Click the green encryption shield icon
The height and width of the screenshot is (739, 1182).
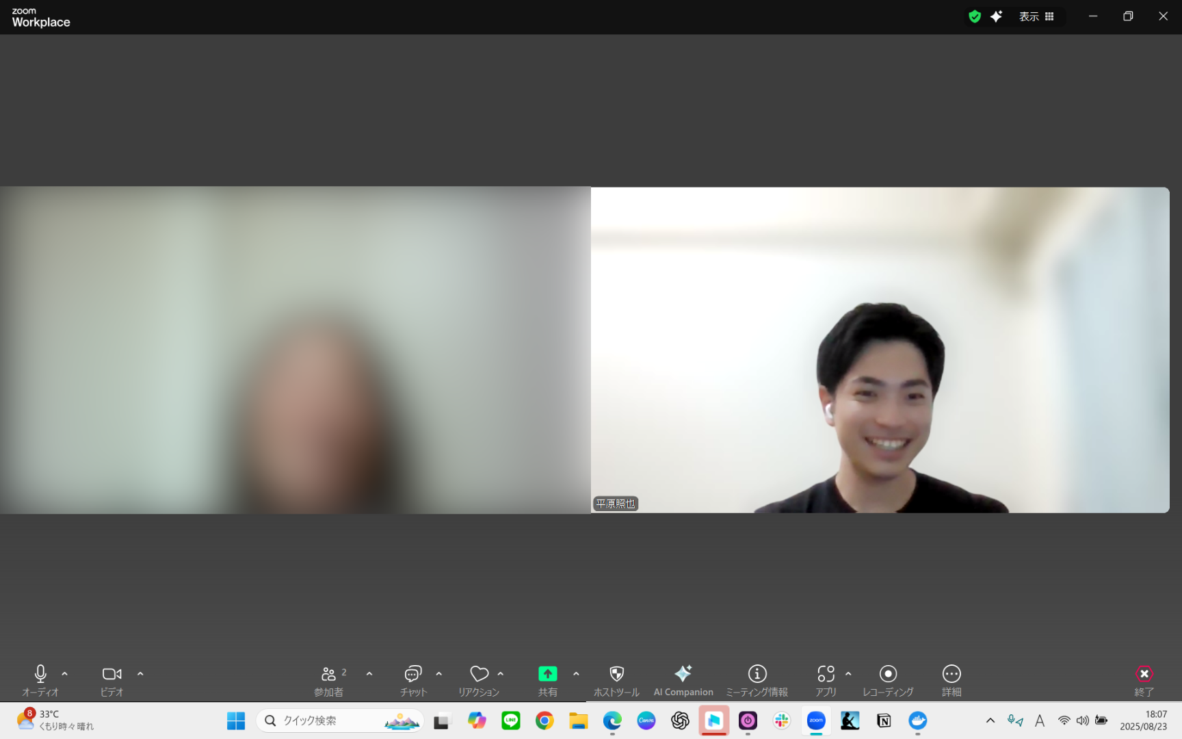pos(975,16)
